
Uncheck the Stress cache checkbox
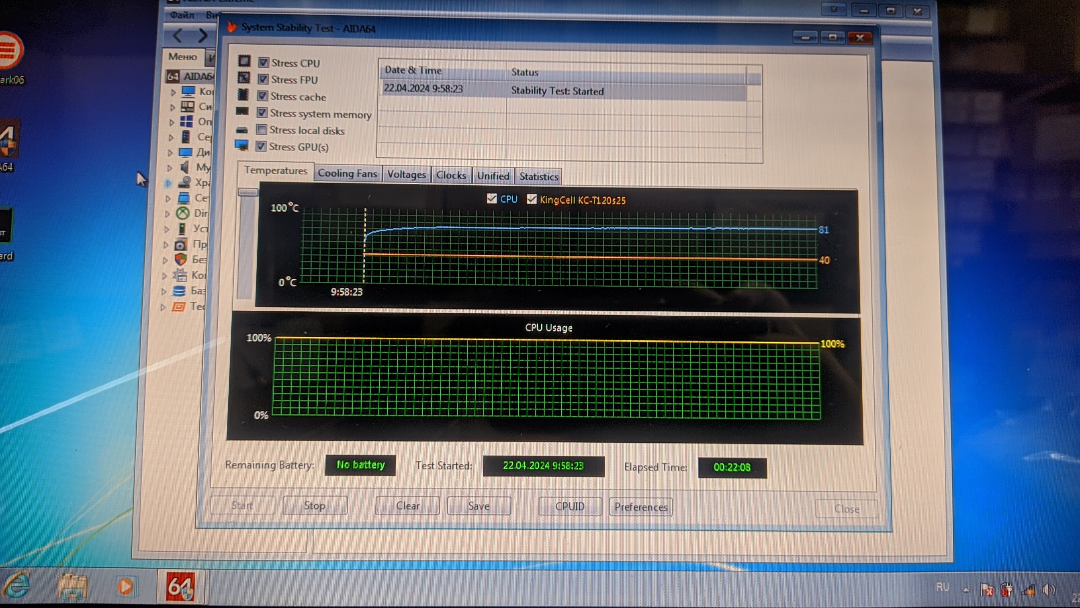pos(262,96)
